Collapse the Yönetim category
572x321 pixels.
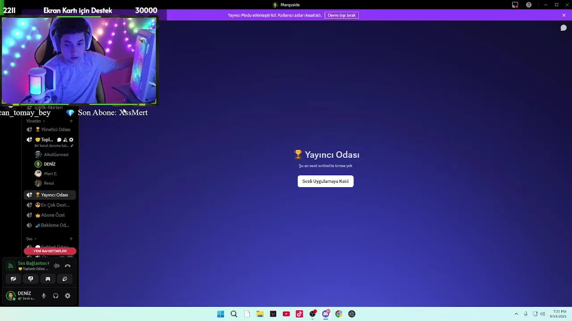click(x=36, y=121)
